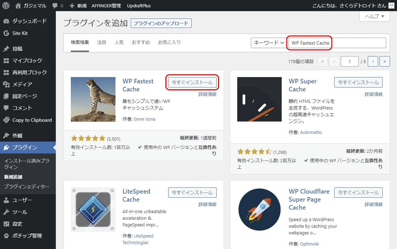Open user avatar icon next to さくらデトロイト
Screen dimensions: 397x249
tap(391, 6)
